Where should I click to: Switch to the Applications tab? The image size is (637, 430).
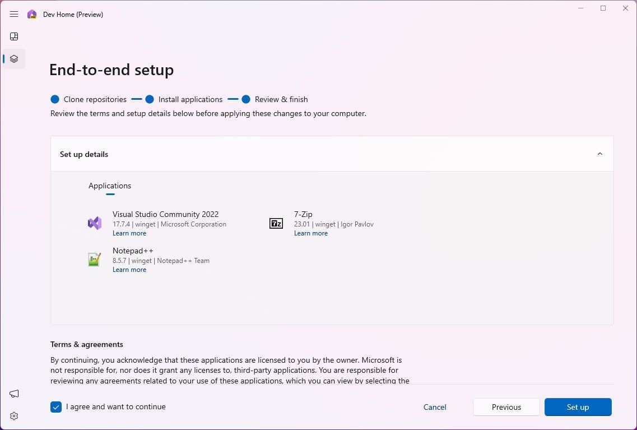pos(110,186)
